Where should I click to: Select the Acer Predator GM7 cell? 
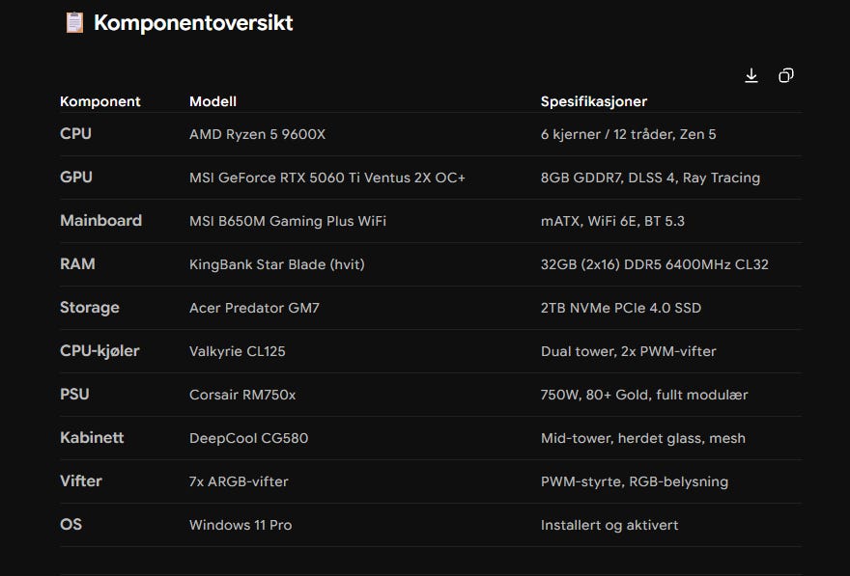[x=254, y=308]
